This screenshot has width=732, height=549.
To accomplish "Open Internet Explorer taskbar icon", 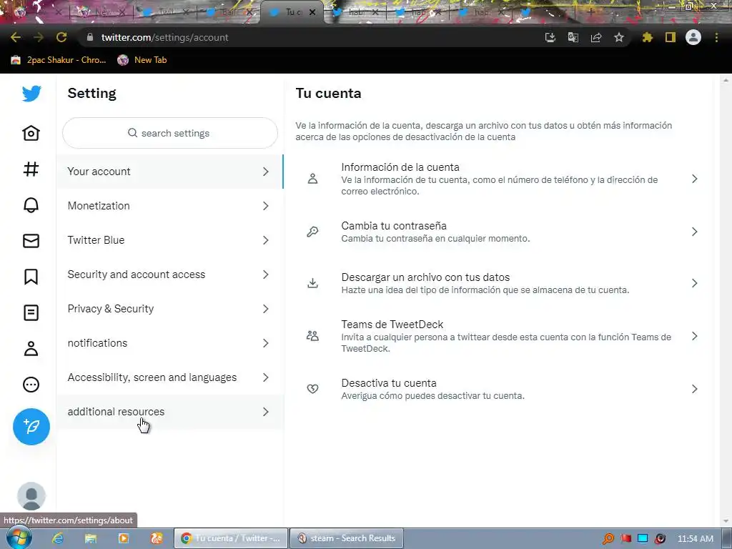I will tap(58, 538).
